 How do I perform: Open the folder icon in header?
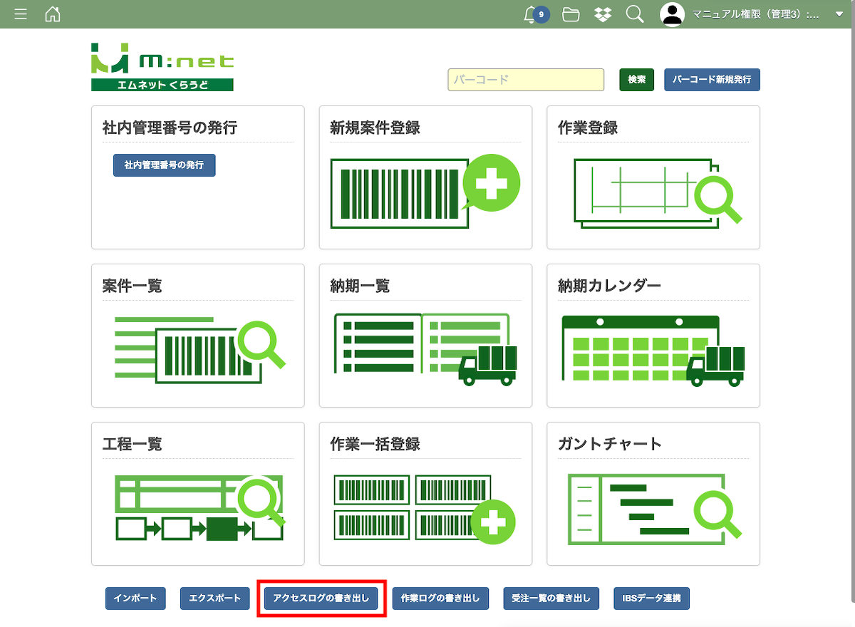571,14
